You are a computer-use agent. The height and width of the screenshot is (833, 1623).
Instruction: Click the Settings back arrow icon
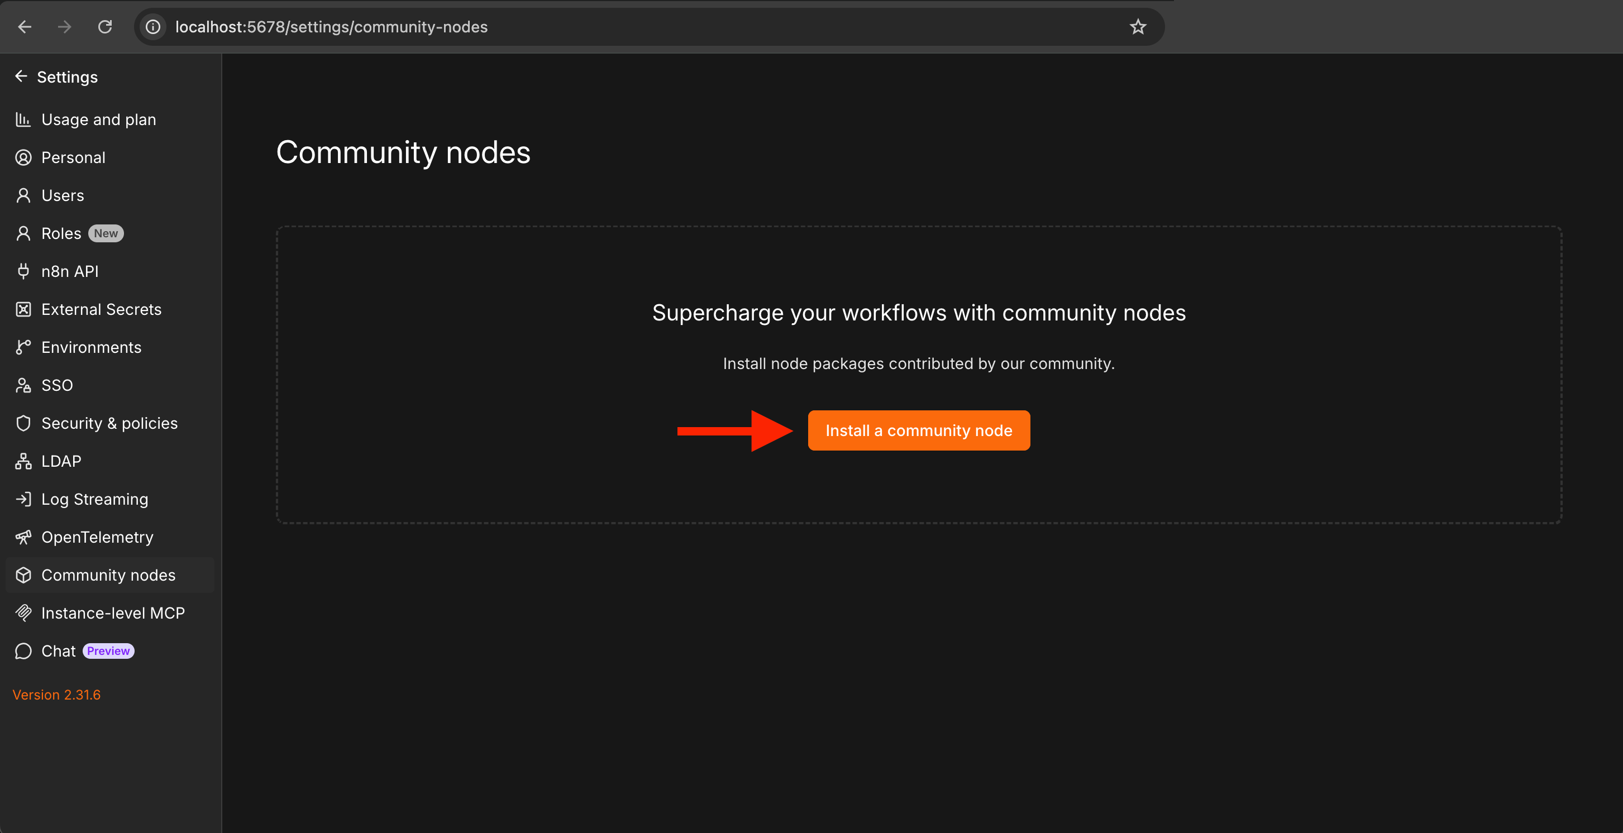21,76
